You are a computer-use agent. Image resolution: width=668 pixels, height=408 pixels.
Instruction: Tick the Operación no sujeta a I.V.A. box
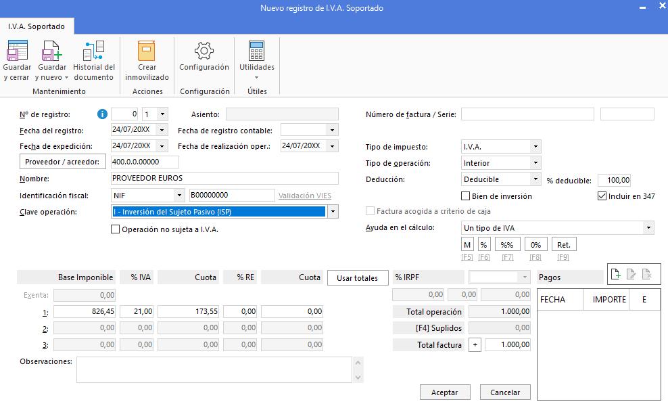(x=115, y=229)
